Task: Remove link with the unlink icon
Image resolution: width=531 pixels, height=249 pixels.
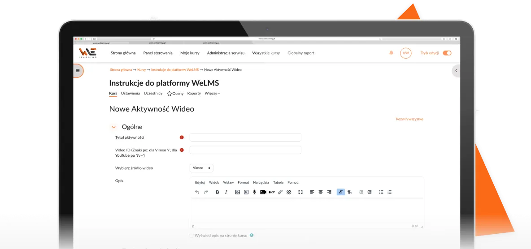Action: tap(288, 192)
